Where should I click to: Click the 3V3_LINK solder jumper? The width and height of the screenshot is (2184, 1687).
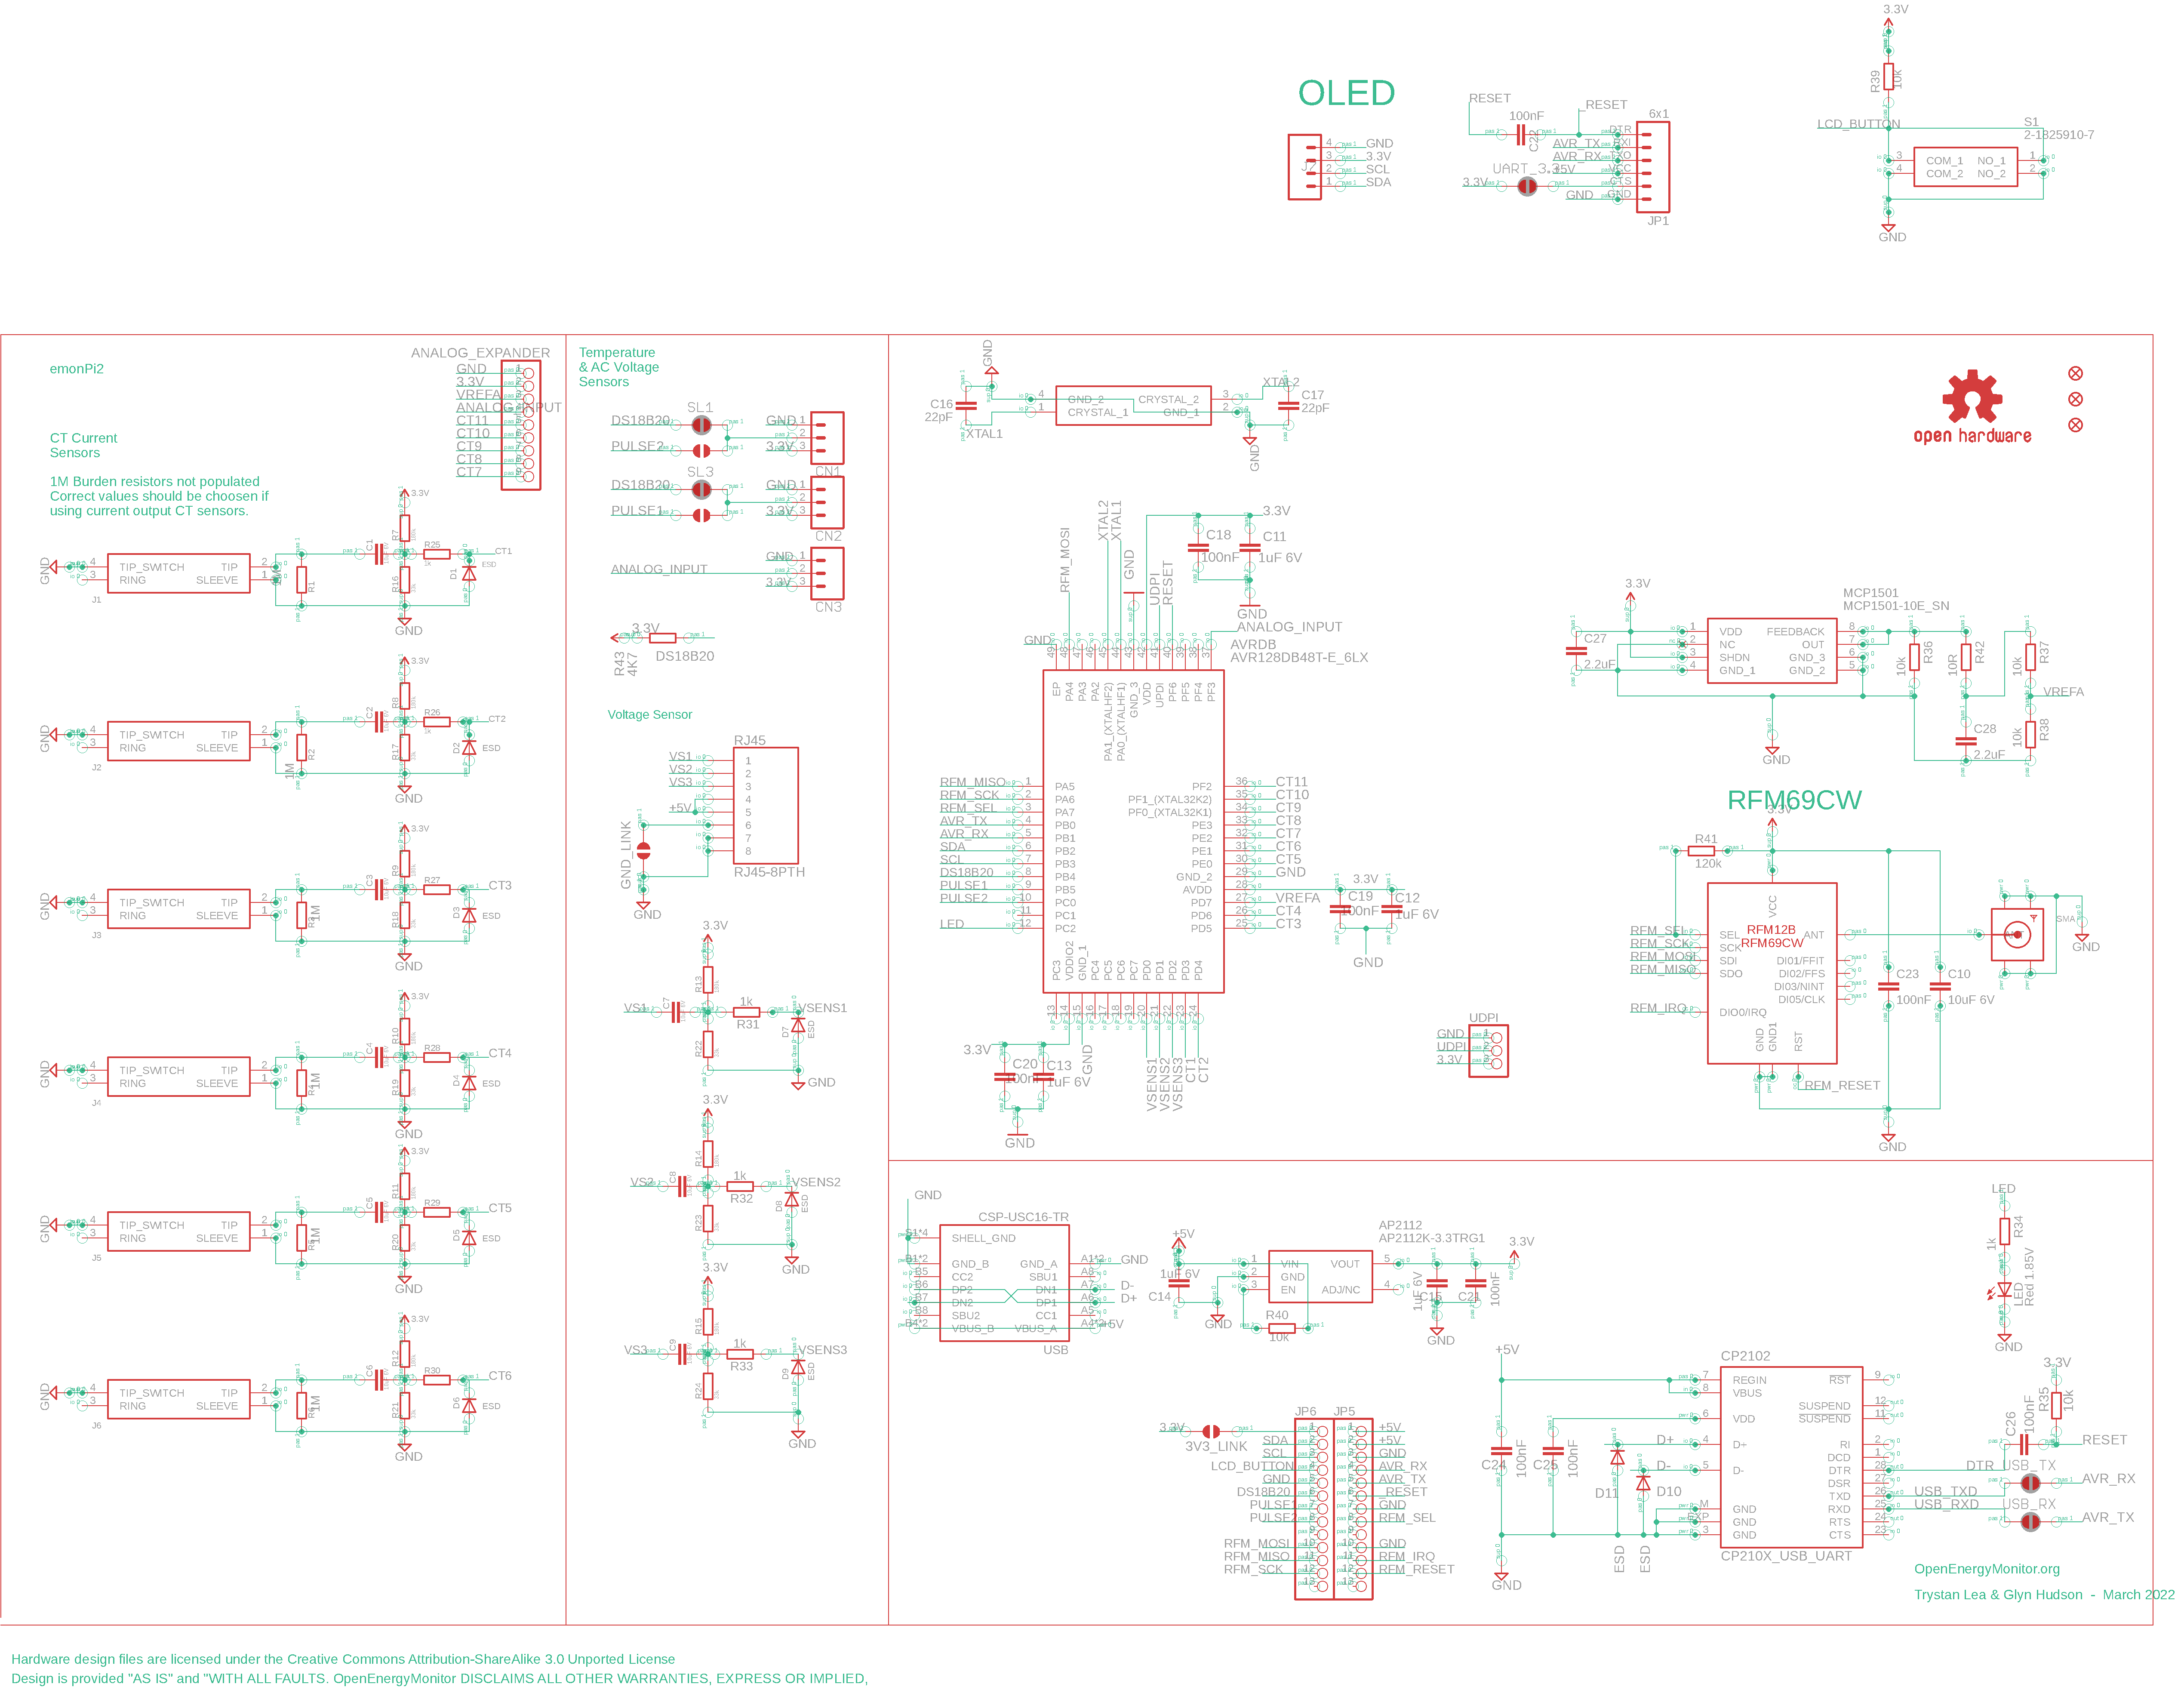[x=1211, y=1431]
